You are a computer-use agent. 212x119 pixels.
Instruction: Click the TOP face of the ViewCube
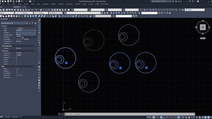[203, 27]
